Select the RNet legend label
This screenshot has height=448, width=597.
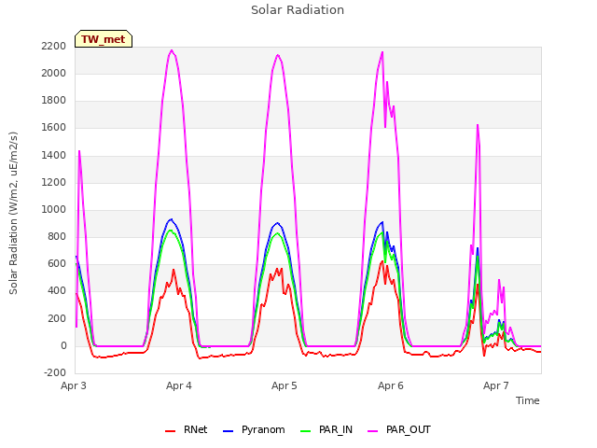click(x=195, y=429)
